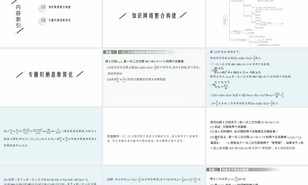Click the 专题归纳思维深化 index entry

point(59,20)
